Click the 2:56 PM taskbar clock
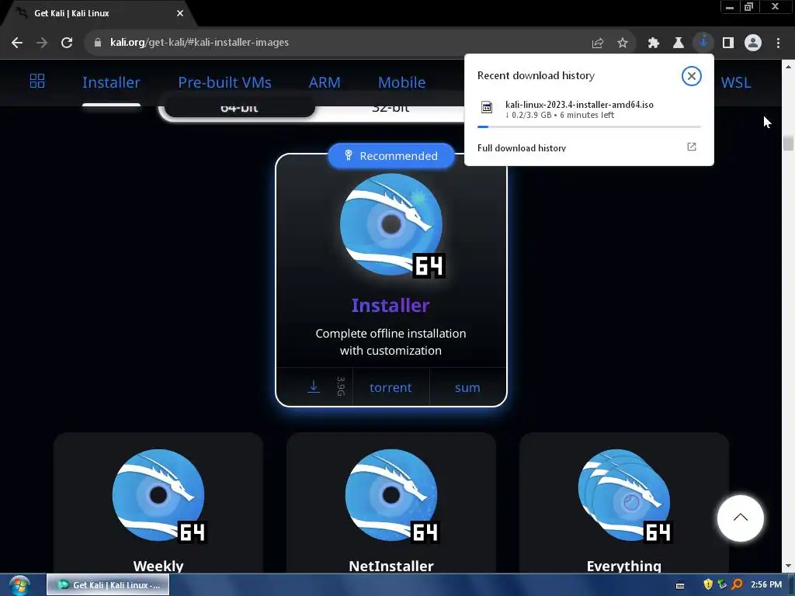Image resolution: width=795 pixels, height=596 pixels. click(766, 585)
